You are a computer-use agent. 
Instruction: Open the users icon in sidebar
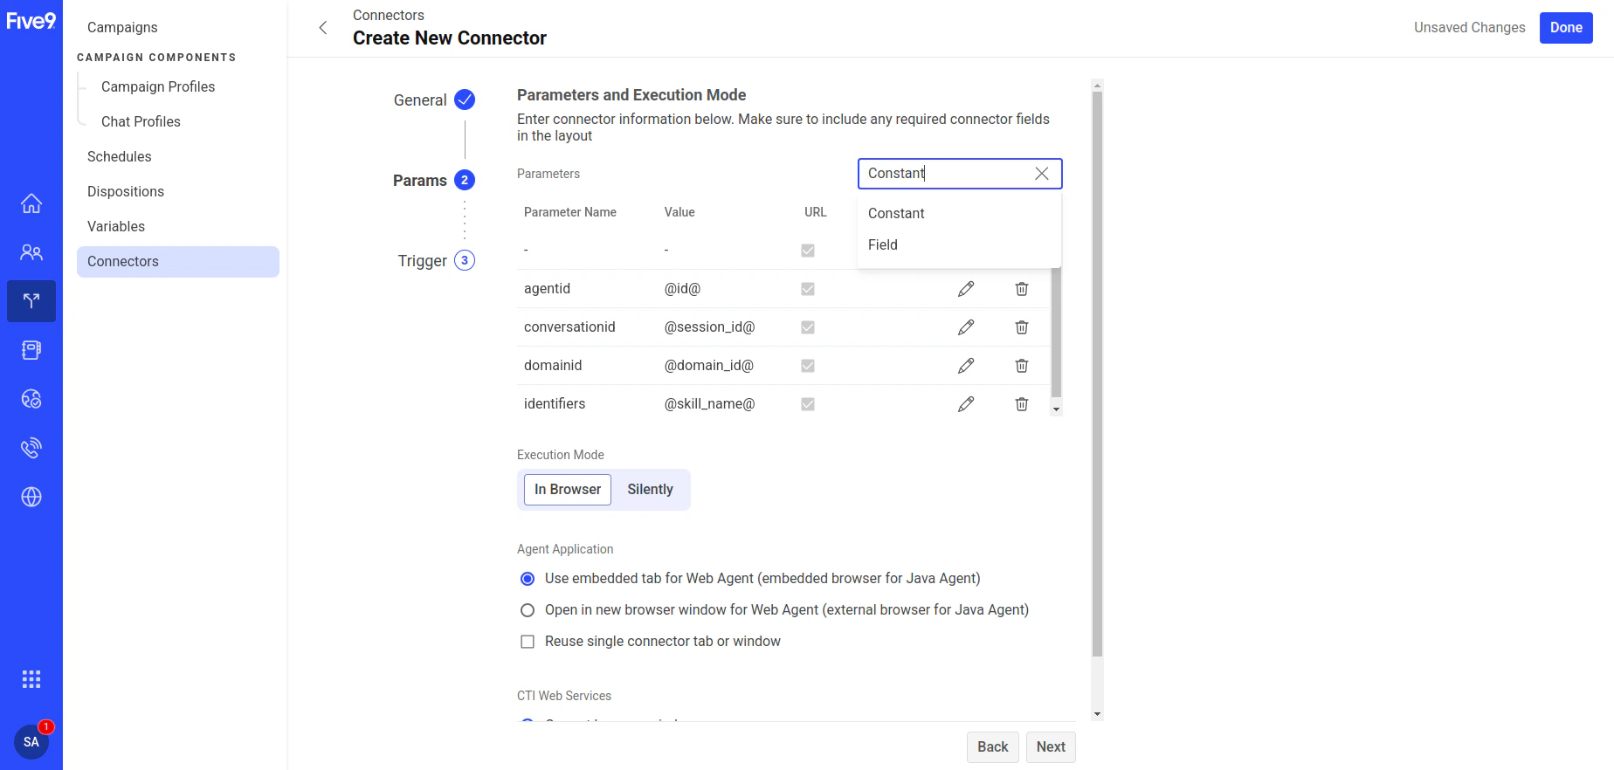[31, 252]
